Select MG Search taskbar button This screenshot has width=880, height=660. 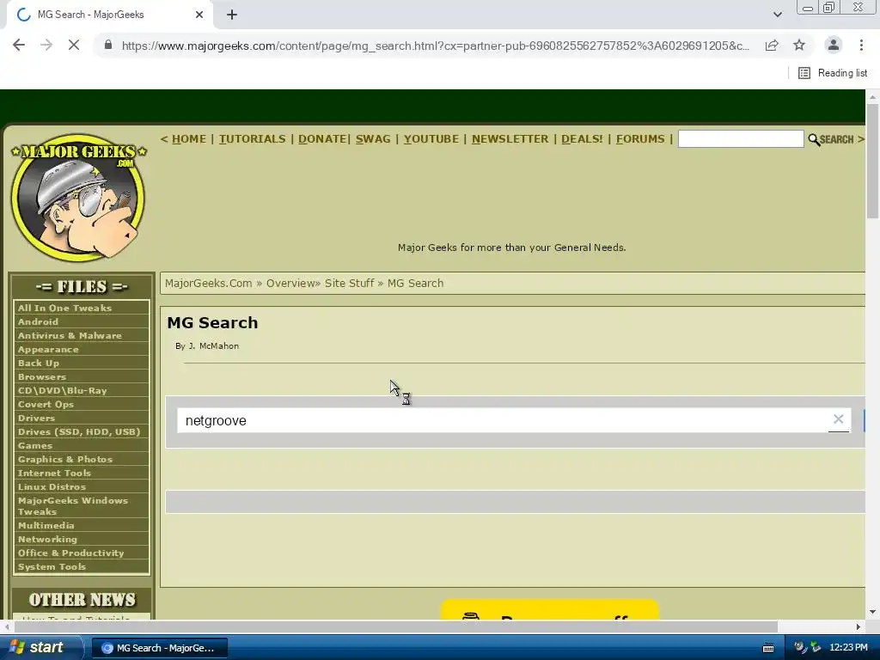click(x=159, y=648)
